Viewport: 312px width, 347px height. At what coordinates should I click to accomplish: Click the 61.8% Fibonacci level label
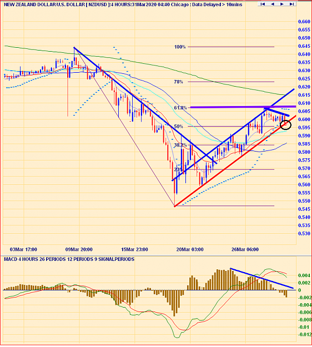point(180,108)
